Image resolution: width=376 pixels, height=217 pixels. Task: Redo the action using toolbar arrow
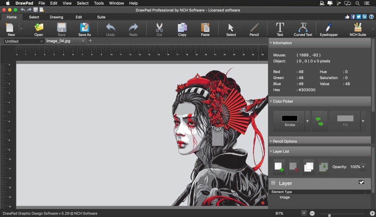133,29
